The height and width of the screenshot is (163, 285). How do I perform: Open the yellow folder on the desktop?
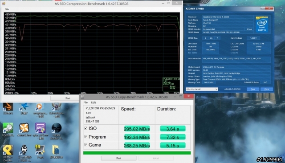coord(57,151)
